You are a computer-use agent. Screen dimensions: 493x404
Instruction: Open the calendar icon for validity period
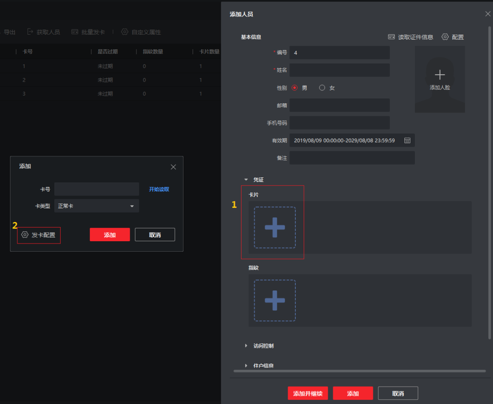click(407, 140)
